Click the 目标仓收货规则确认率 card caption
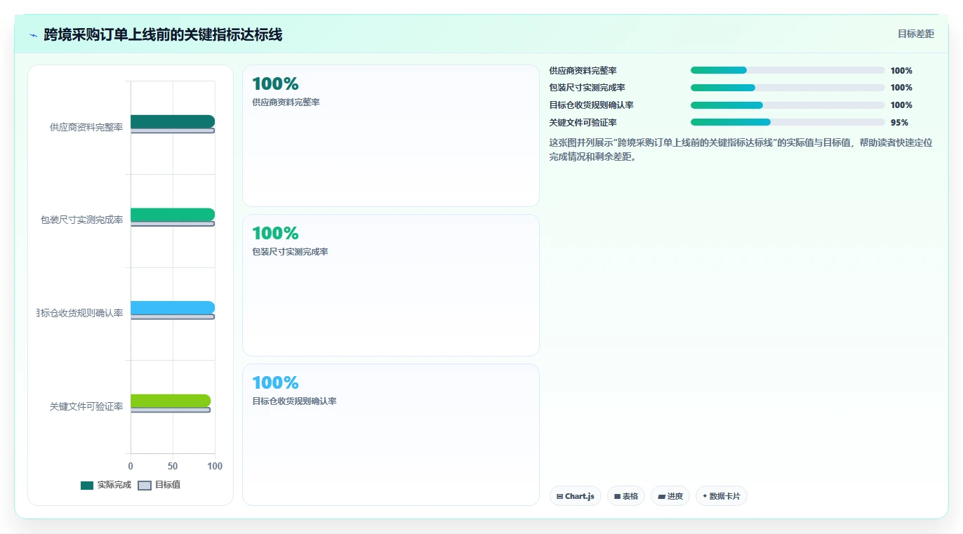 294,401
